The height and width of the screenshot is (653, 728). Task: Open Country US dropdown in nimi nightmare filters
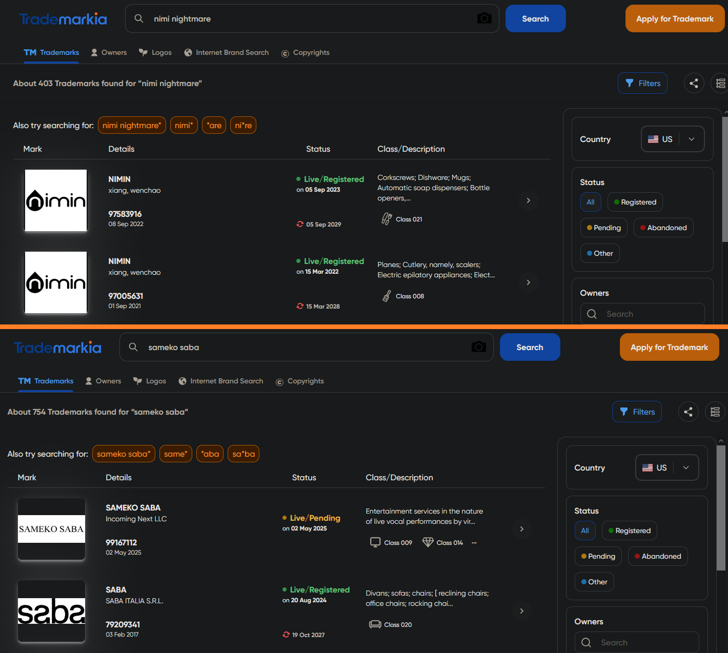[672, 139]
